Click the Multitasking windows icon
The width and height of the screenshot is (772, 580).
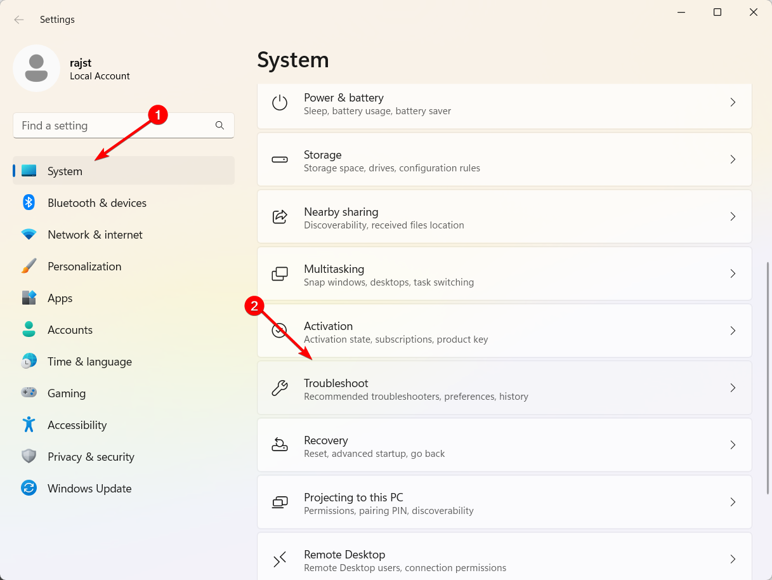[x=280, y=274]
